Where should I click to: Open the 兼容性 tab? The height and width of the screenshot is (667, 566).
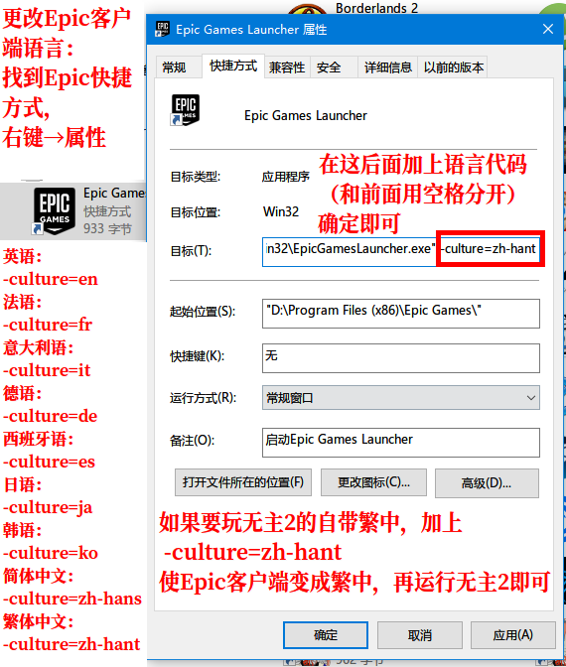(287, 67)
